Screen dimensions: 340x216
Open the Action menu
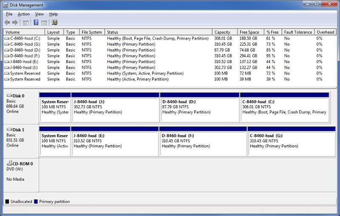click(24, 14)
